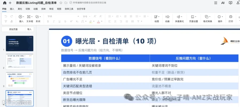The image size is (240, 107).
Task: Select slide 2 thumbnail
Action: [19, 62]
